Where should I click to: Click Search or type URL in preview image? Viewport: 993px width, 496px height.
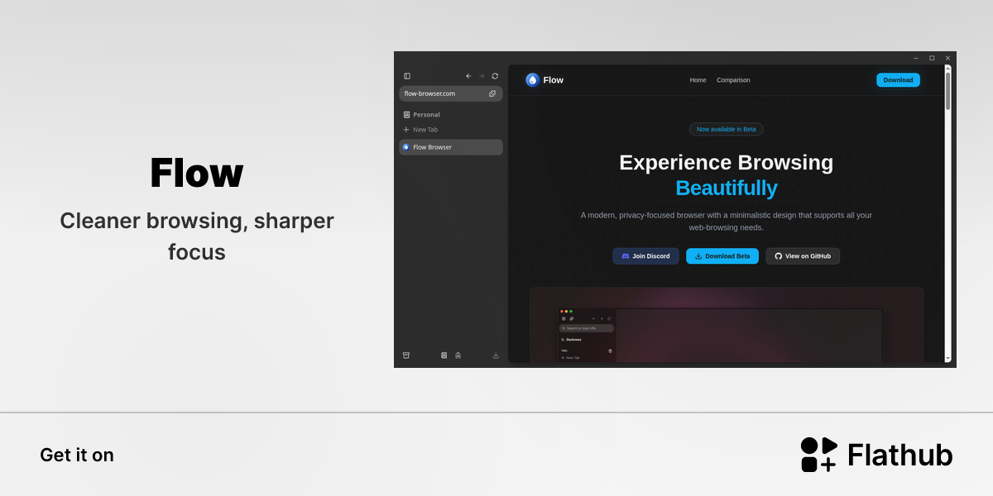(x=587, y=328)
